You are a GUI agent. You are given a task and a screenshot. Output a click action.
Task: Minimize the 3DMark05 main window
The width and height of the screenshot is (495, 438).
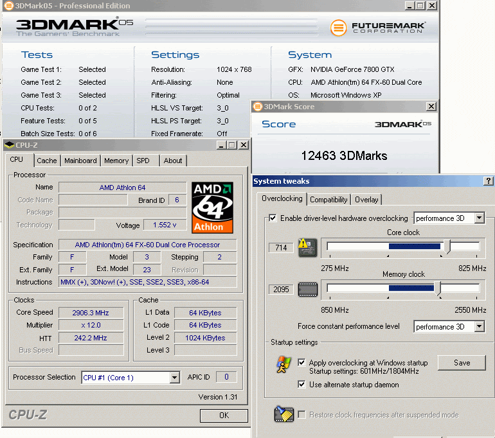tap(410, 6)
